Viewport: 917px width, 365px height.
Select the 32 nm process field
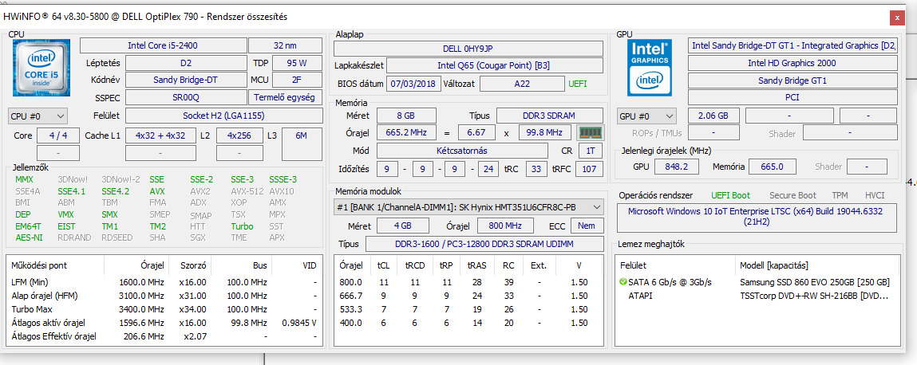(x=286, y=45)
